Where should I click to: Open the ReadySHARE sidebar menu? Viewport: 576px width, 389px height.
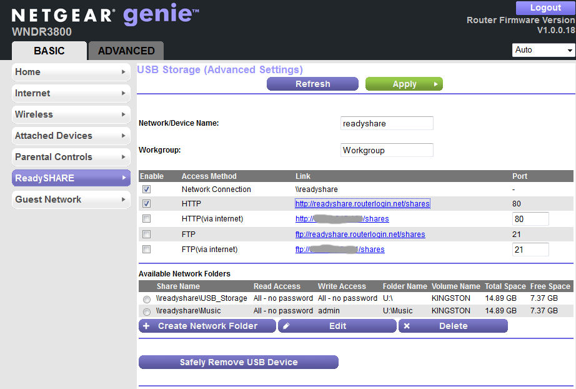[x=71, y=178]
